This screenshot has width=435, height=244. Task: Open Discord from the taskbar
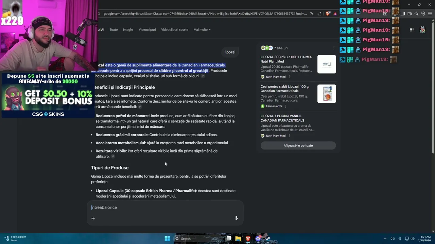pyautogui.click(x=258, y=239)
